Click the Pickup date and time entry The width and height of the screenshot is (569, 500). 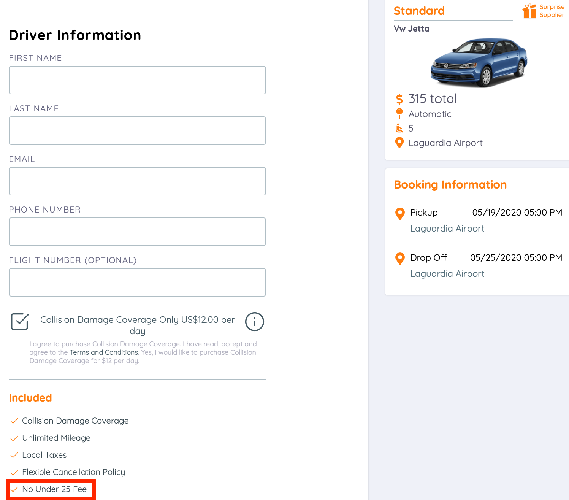pos(517,213)
